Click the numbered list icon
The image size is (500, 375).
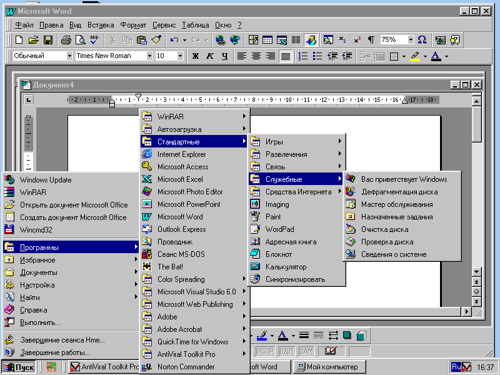pos(303,56)
